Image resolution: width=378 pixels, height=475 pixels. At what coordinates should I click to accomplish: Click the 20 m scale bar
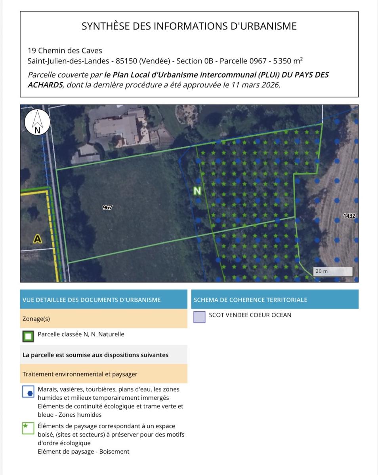click(x=333, y=272)
